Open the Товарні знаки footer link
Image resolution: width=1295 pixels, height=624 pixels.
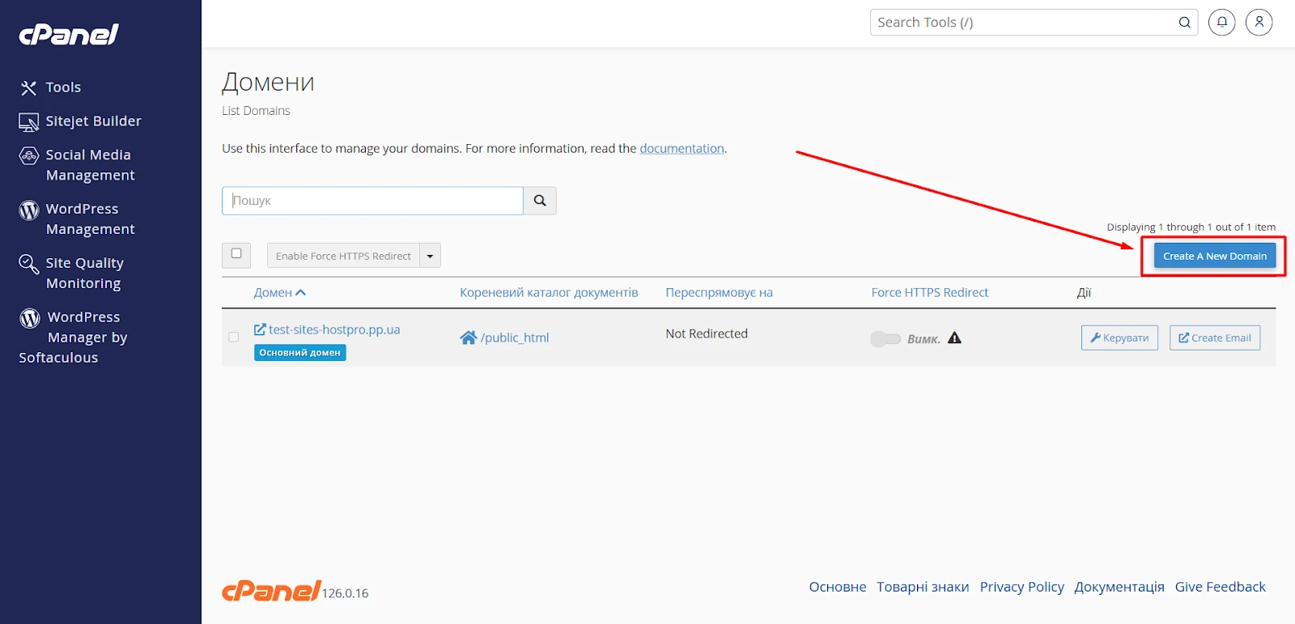[923, 587]
